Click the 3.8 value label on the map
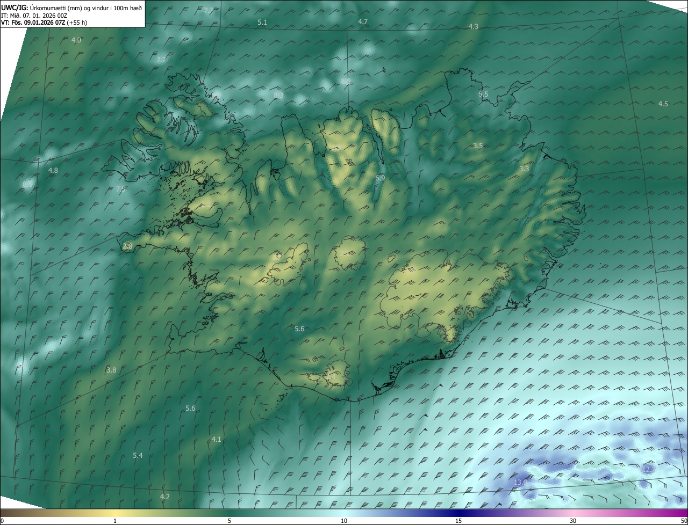The height and width of the screenshot is (525, 688). click(x=111, y=370)
